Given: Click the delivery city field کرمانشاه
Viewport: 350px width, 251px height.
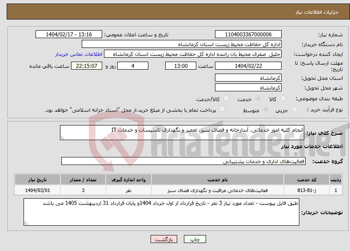Looking at the screenshot, I should (248, 88).
